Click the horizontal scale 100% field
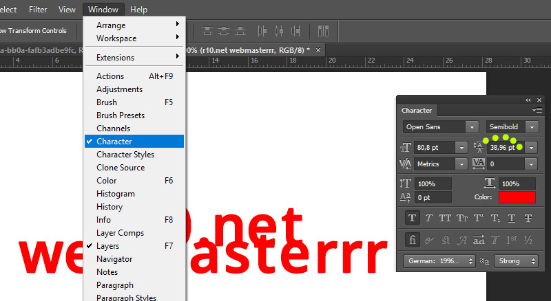This screenshot has width=551, height=301. pyautogui.click(x=517, y=183)
